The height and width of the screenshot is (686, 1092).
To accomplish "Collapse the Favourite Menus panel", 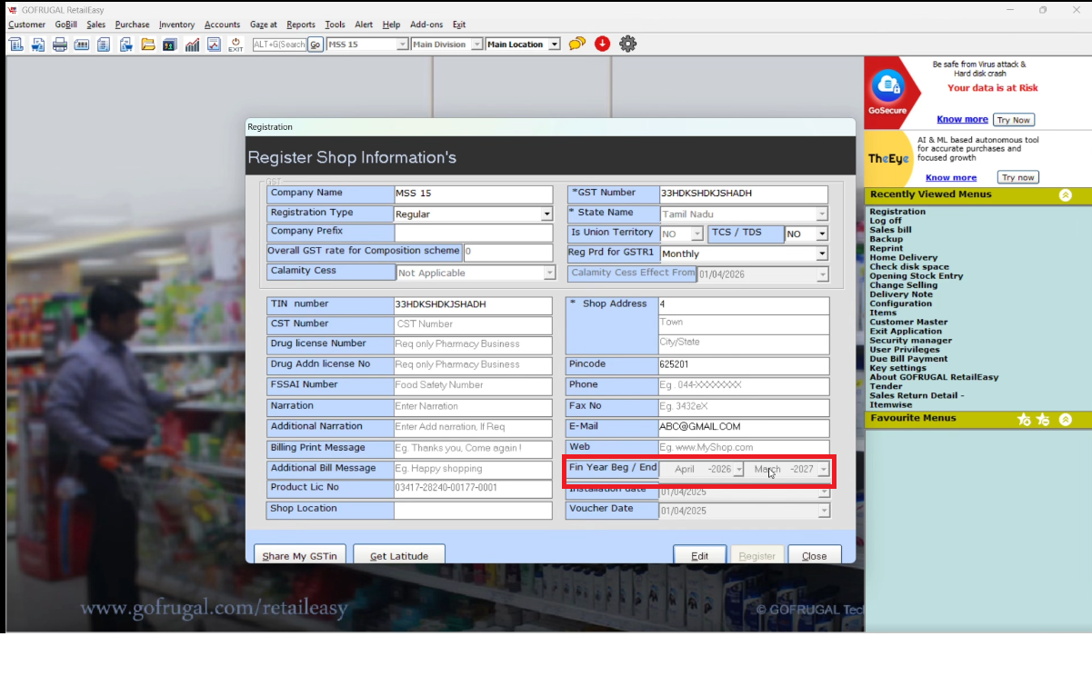I will click(1065, 419).
